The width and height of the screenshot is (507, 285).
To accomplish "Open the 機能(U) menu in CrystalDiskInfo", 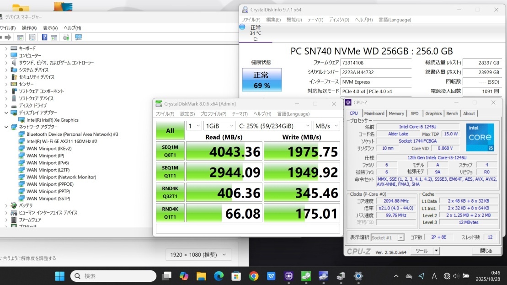I will click(x=294, y=20).
